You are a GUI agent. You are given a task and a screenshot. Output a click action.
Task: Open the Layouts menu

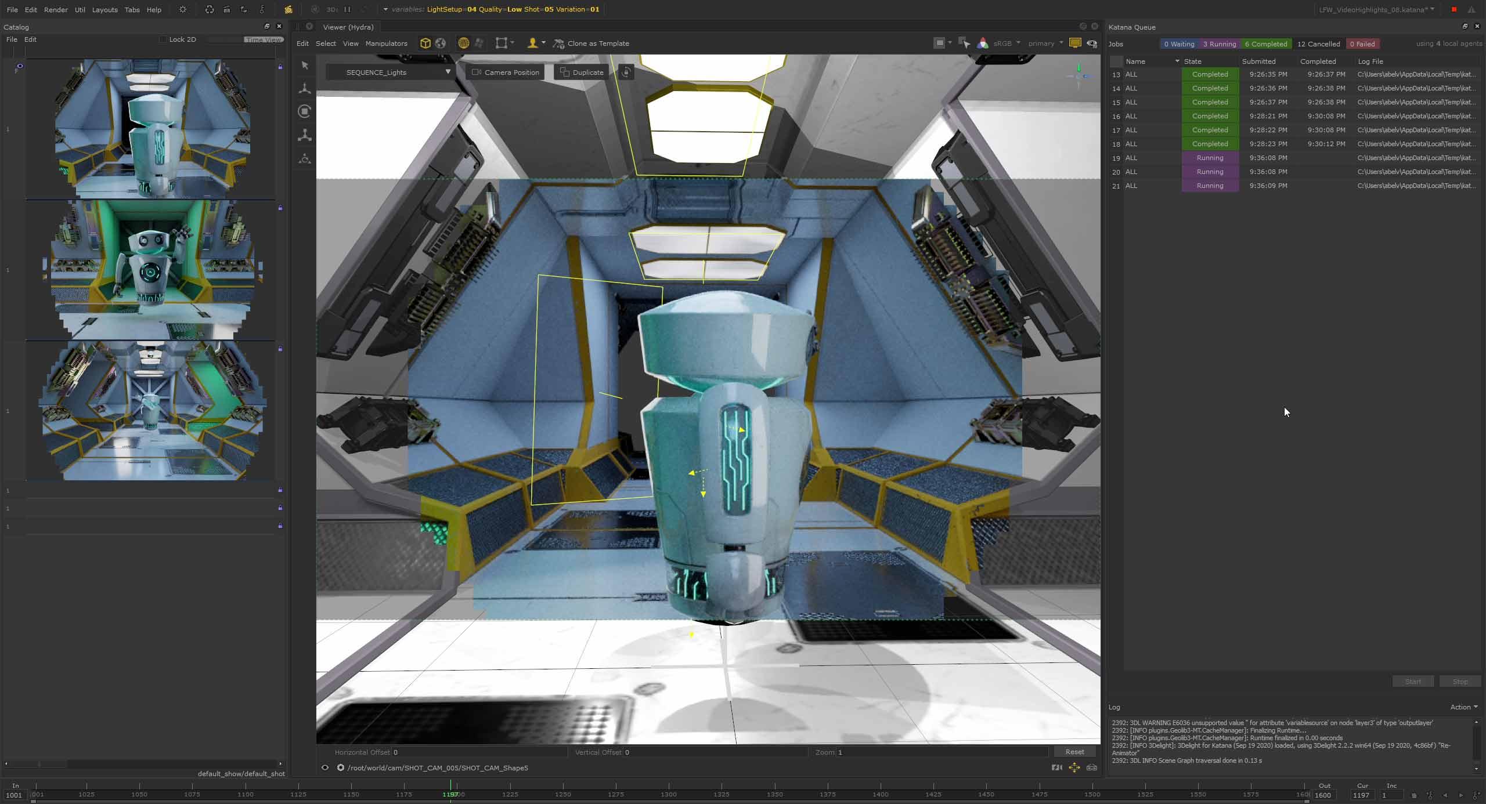pos(104,10)
